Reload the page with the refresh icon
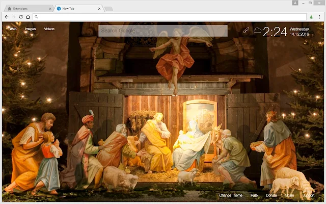The height and width of the screenshot is (204, 326). pos(21,17)
